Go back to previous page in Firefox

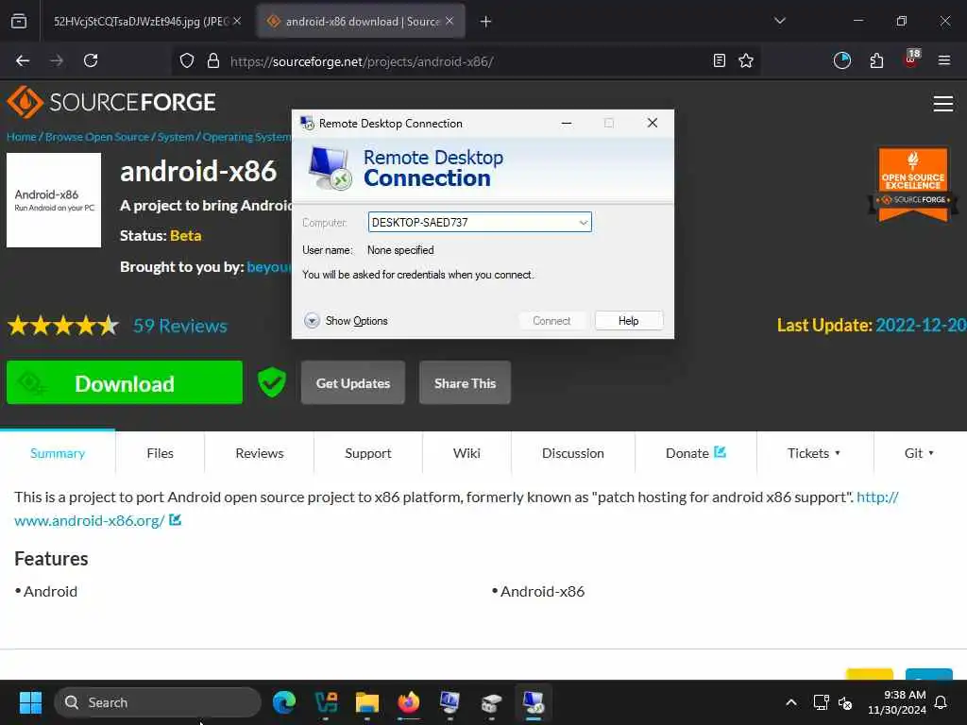(23, 60)
